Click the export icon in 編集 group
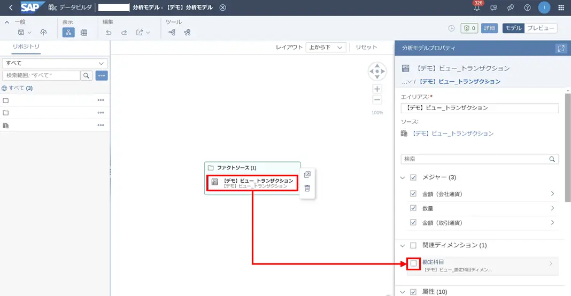Screen dimensions: 571x296 pyautogui.click(x=140, y=33)
